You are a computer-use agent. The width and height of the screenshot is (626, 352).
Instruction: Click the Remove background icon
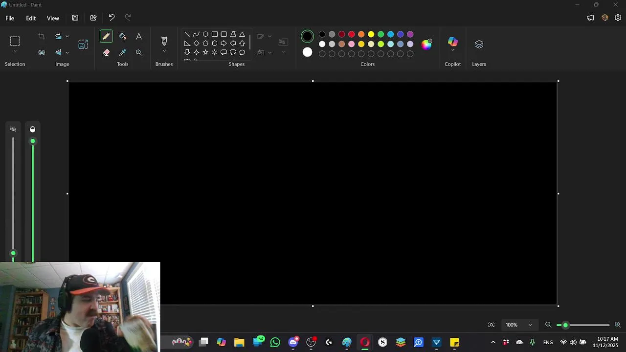pos(42,52)
